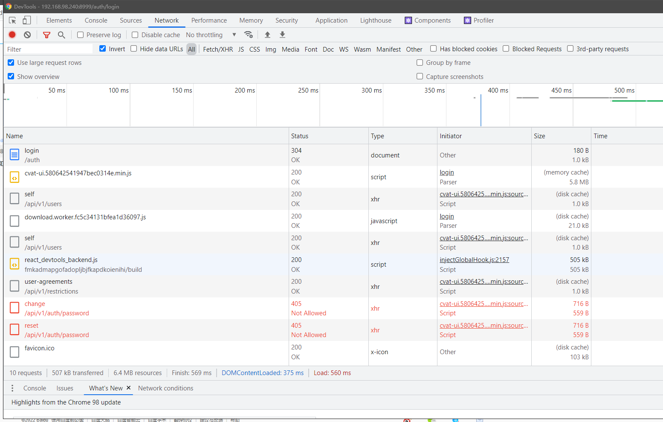Import a HAR file

point(267,35)
